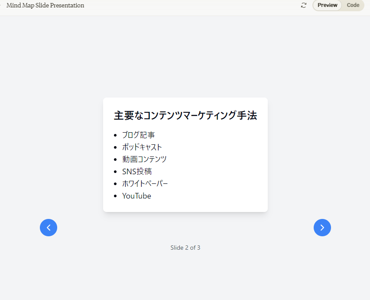Click the 動画コンテンツ list entry

tap(144, 160)
